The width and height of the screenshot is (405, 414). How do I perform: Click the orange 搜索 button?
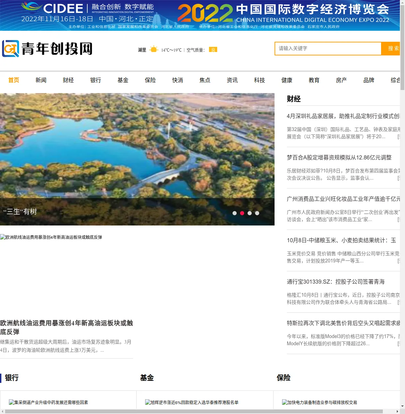(x=391, y=49)
